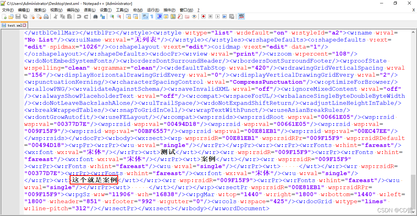Click the macro Playback icon
Image resolution: width=417 pixels, height=216 pixels.
click(x=217, y=16)
